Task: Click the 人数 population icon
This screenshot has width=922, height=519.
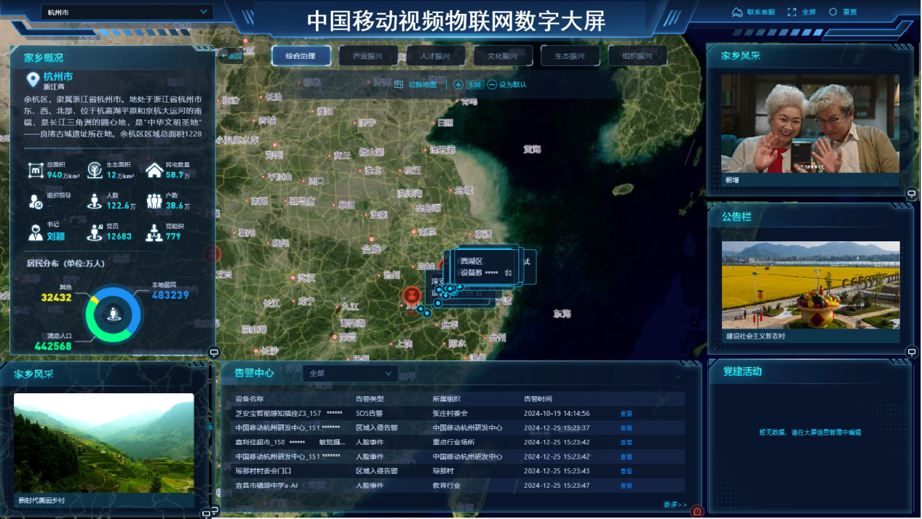Action: 95,201
